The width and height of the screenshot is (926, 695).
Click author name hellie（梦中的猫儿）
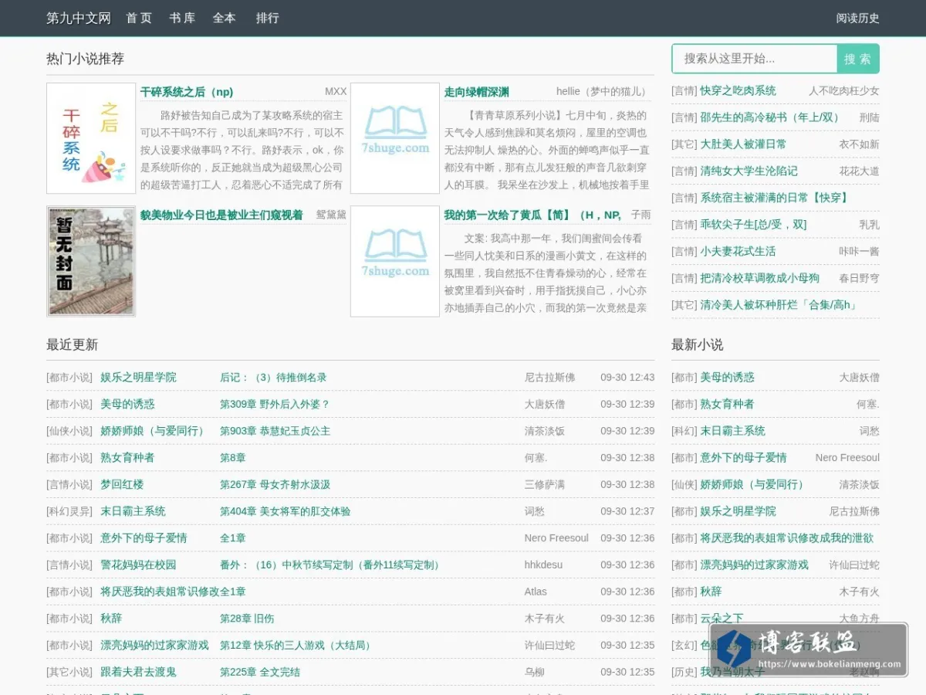[603, 92]
